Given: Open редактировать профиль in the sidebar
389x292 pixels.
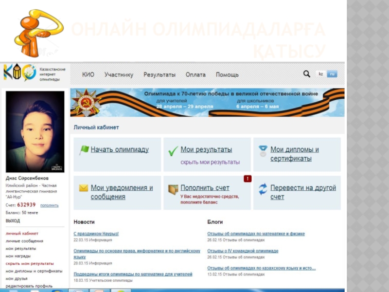Looking at the screenshot, I should click(29, 286).
